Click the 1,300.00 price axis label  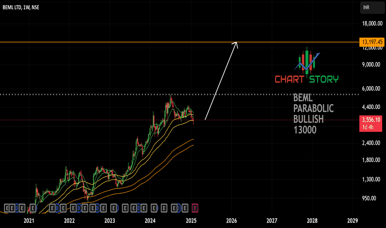[x=371, y=179]
